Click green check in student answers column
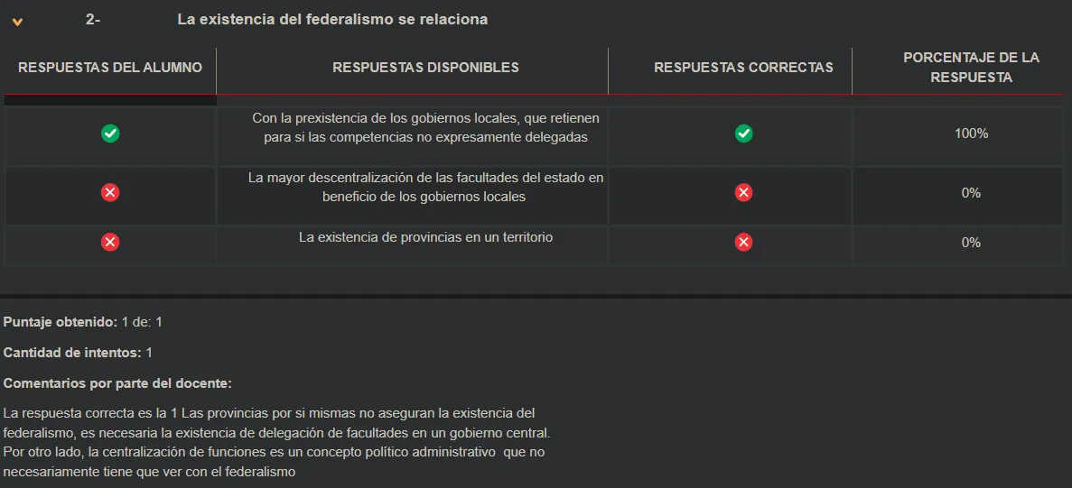The image size is (1072, 488). [x=110, y=134]
